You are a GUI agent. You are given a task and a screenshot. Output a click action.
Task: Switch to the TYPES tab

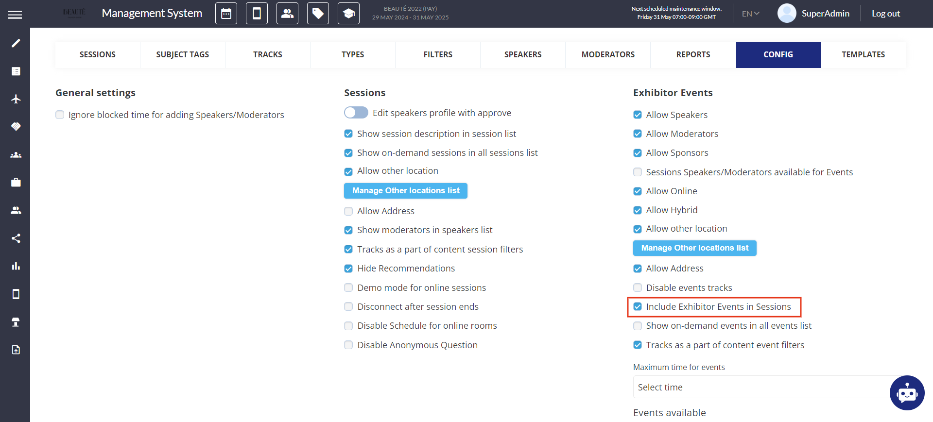353,55
